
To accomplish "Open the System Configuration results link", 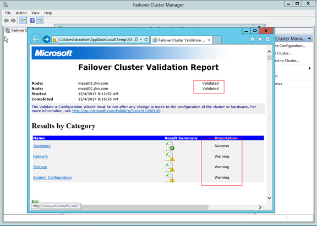I will pyautogui.click(x=52, y=177).
